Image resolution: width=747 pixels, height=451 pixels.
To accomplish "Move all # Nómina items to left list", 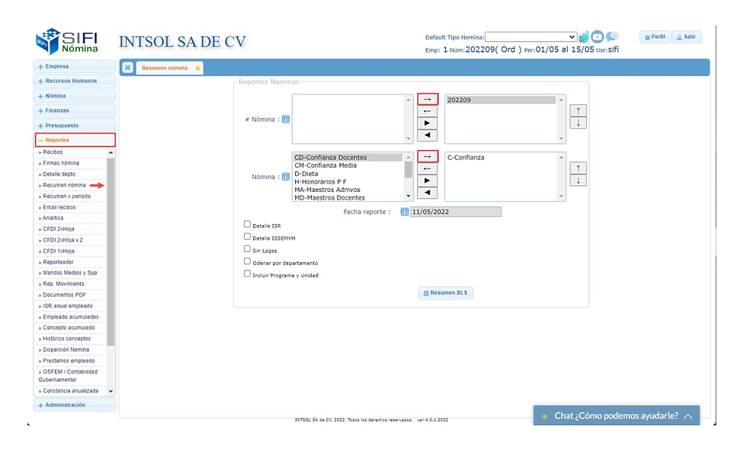I will point(428,136).
